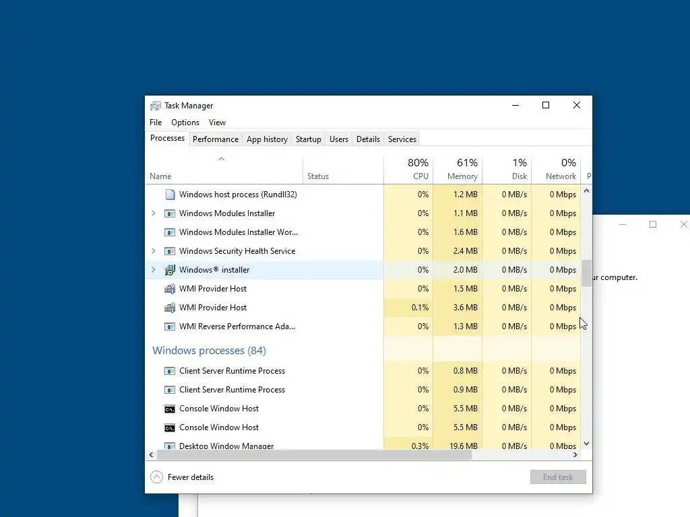This screenshot has height=517, width=690.
Task: Click the horizontal scrollbar right arrow
Action: coord(575,455)
